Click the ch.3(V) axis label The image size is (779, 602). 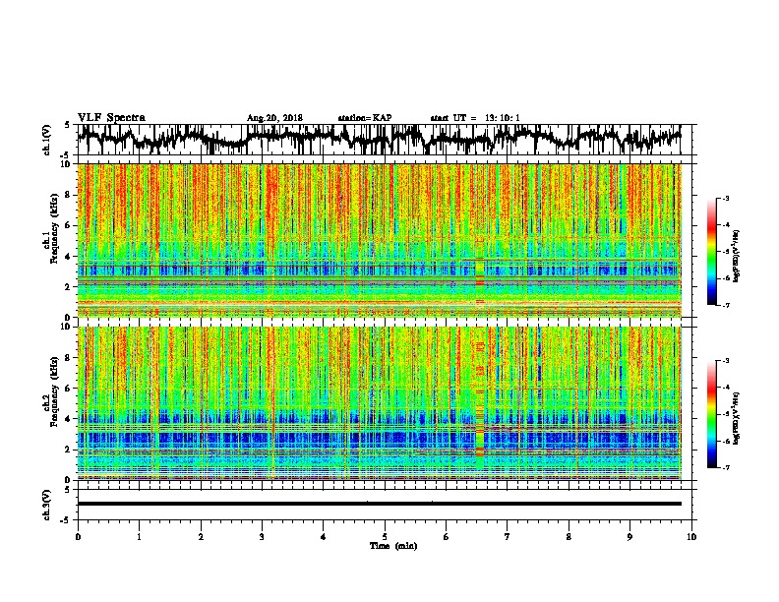click(46, 505)
